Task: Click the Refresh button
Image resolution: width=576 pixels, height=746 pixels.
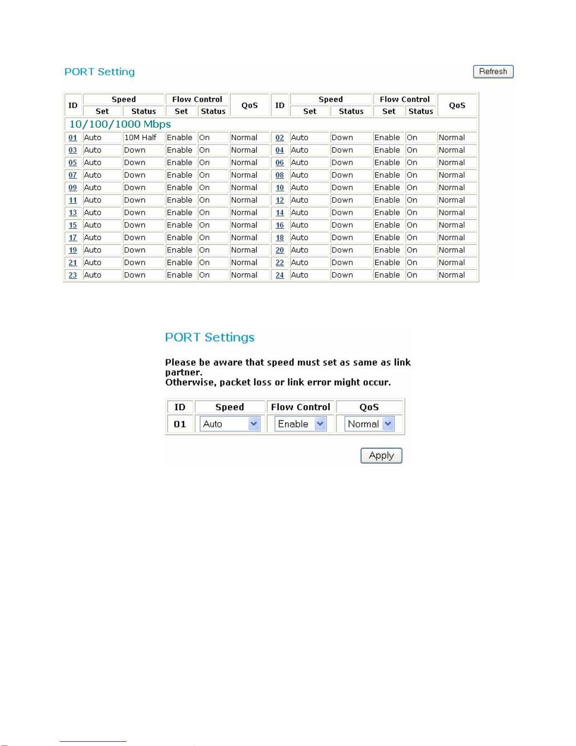Action: pos(493,72)
